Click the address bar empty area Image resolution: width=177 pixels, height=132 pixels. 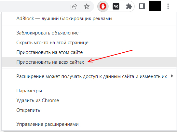[x=34, y=6]
